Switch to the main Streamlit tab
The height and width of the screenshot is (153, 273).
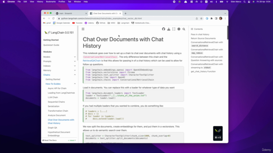coord(71,13)
